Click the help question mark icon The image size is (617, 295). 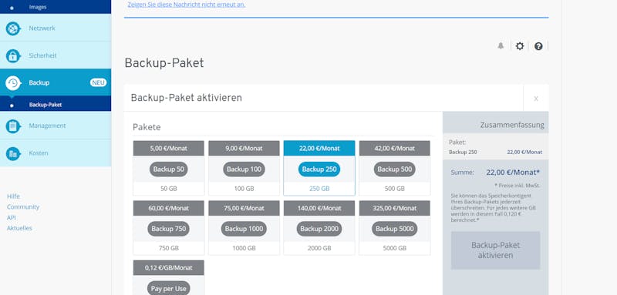538,46
